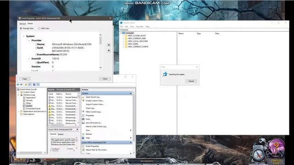The height and width of the screenshot is (165, 294).
Task: Open the View submenu arrow in Actions pane
Action: coord(130,130)
